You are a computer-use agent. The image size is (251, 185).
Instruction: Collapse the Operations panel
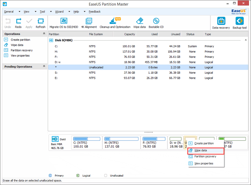pos(44,33)
